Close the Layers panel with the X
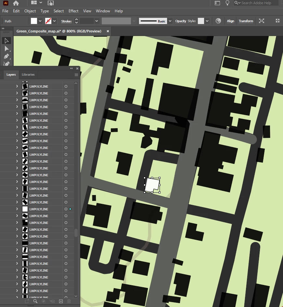 [77, 68]
